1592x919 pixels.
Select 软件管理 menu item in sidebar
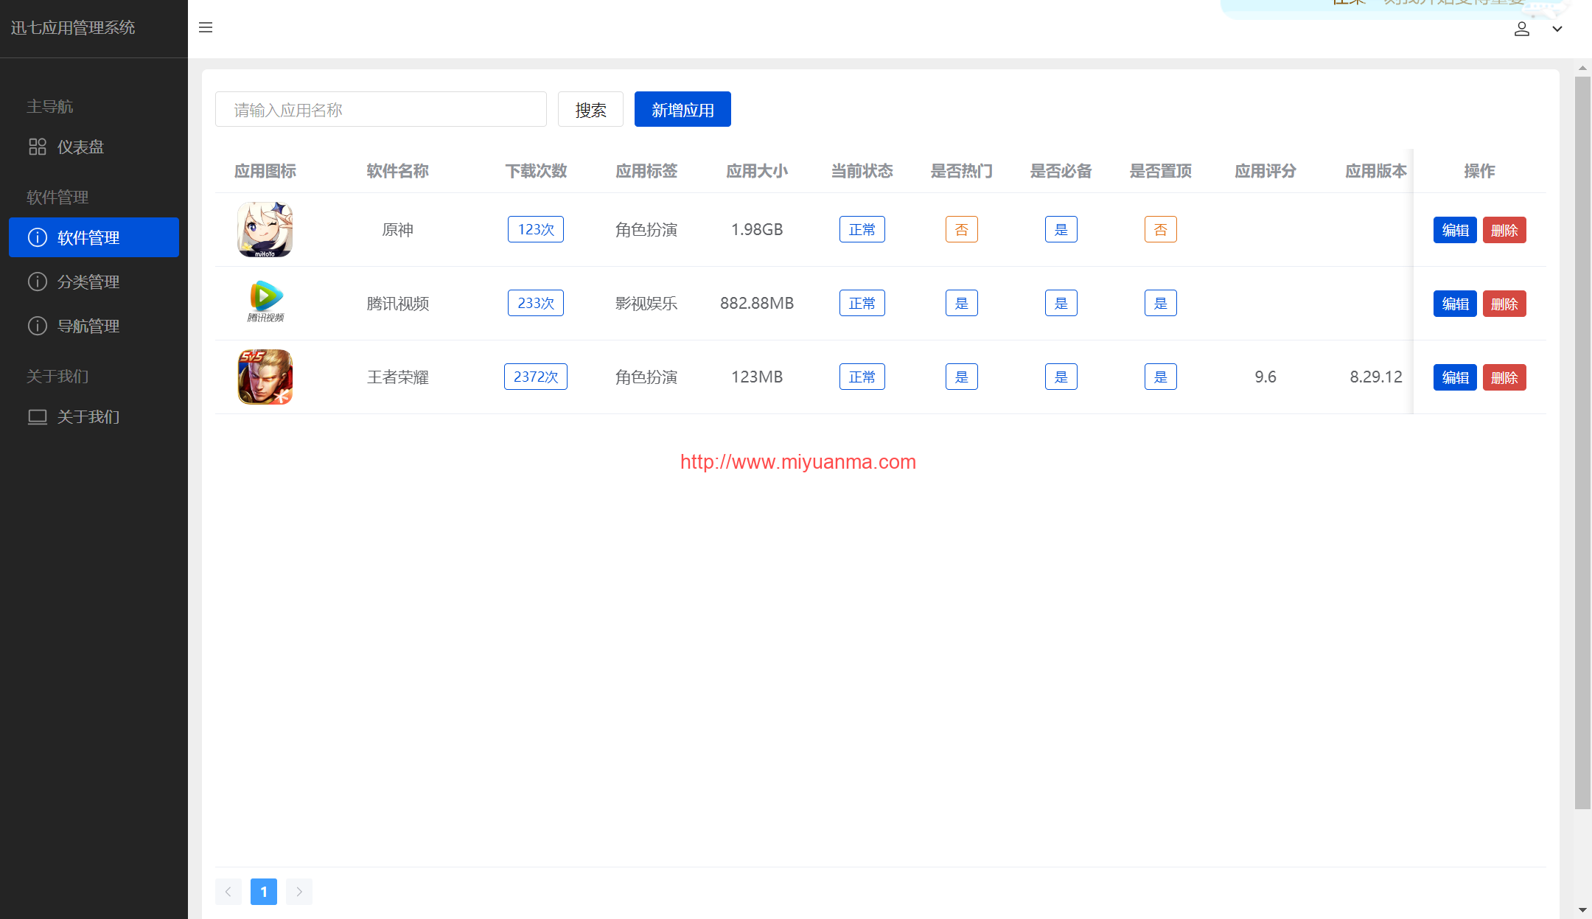click(94, 237)
